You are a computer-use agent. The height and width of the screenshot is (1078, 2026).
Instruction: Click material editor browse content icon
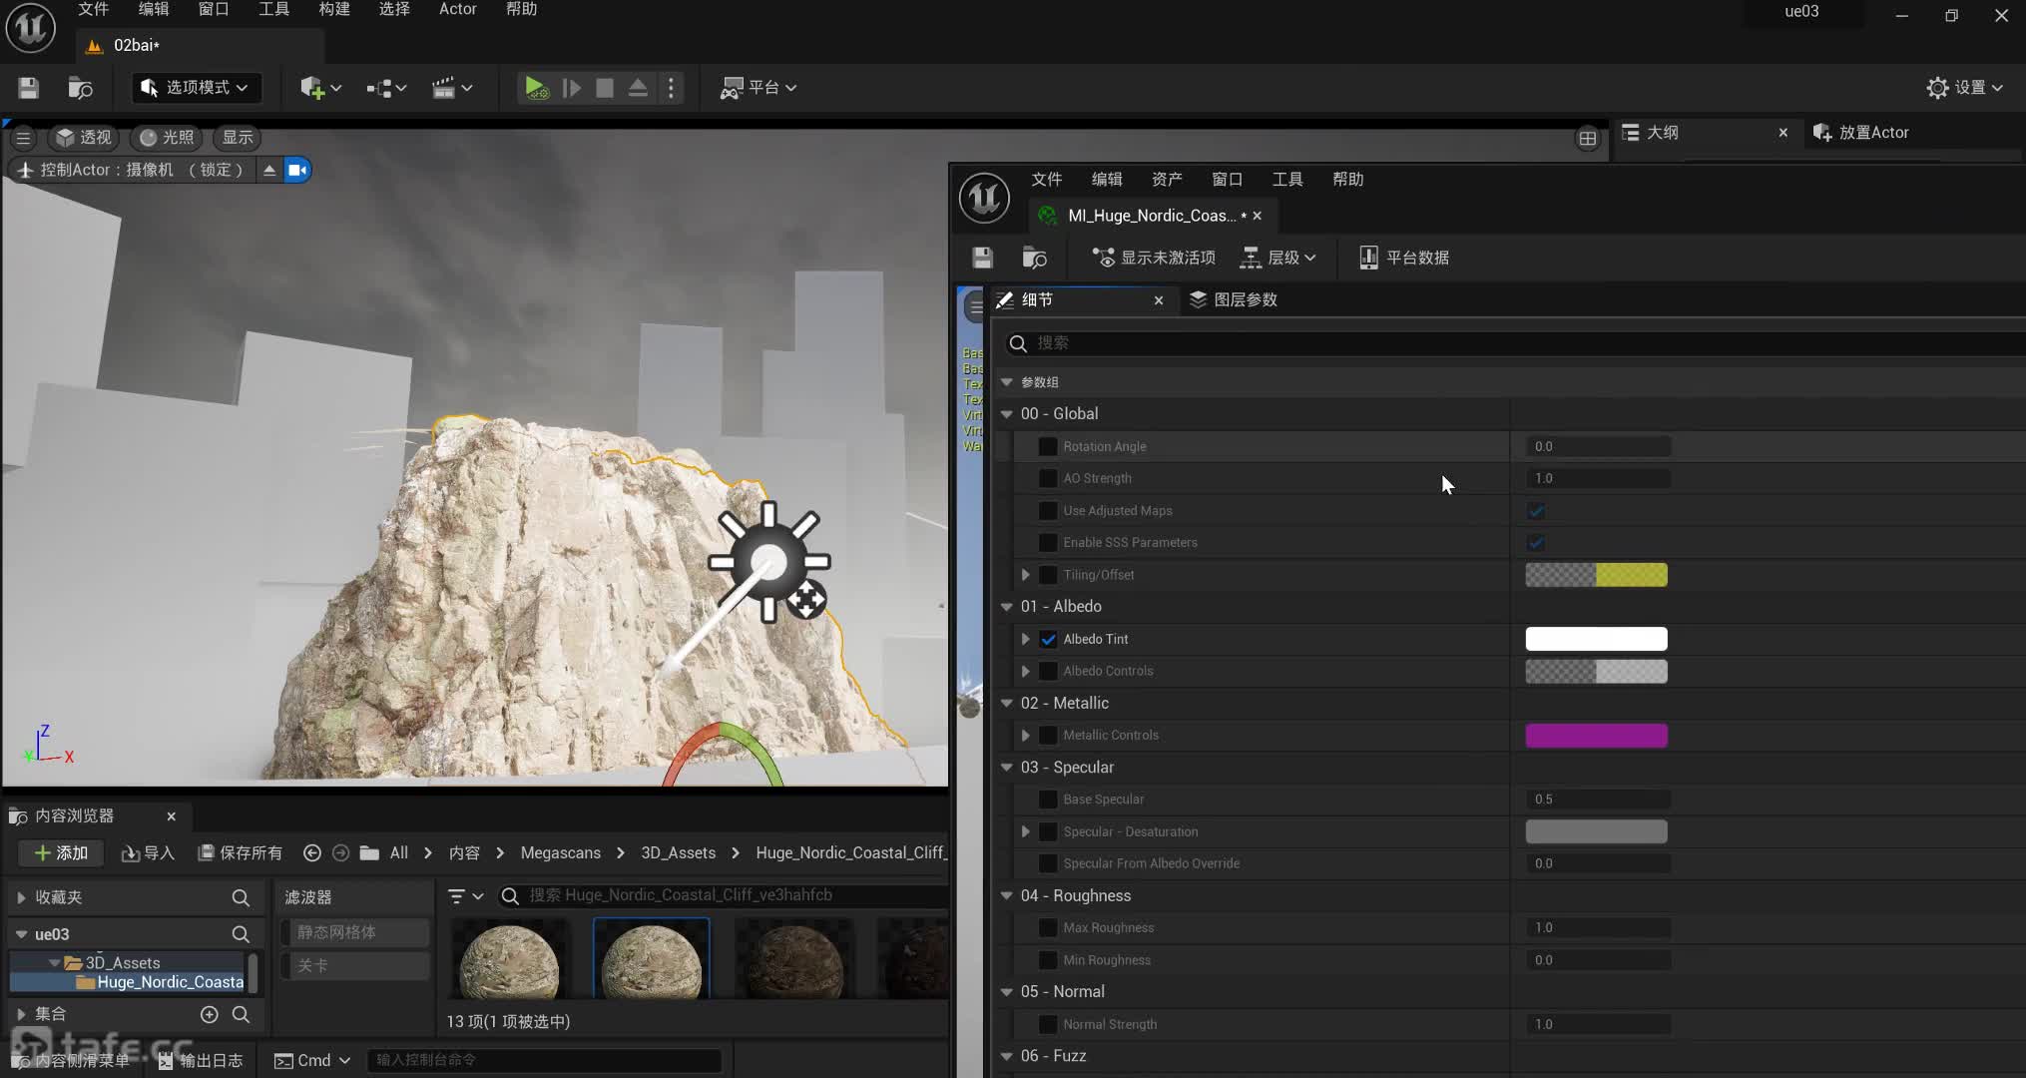[1035, 258]
